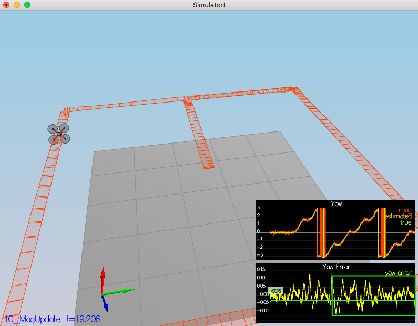
Task: Click the 3 axis value on the Yaw graph
Action: click(x=258, y=208)
